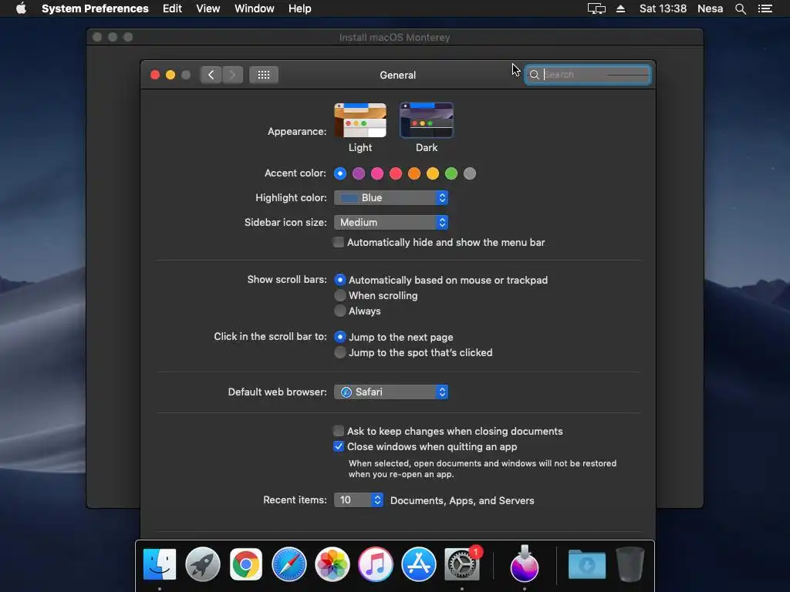Open the System Preferences menu
Image resolution: width=790 pixels, height=592 pixels.
[95, 8]
